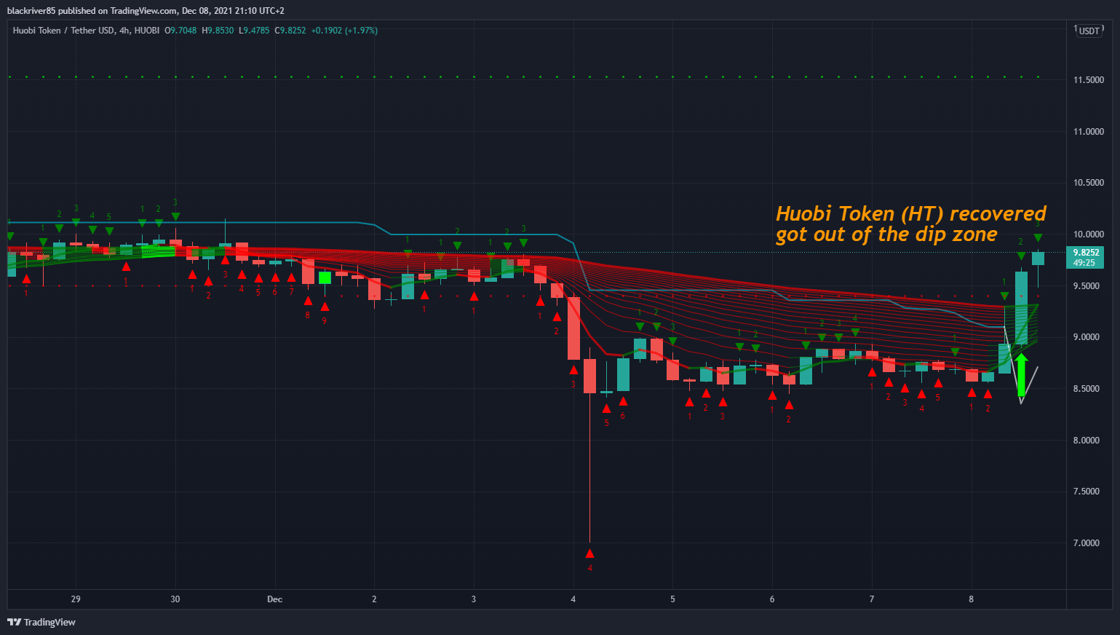Screen dimensions: 1120x635
Task: Click the publisher text blackriver85 published on TradingView.com
Action: (x=92, y=11)
